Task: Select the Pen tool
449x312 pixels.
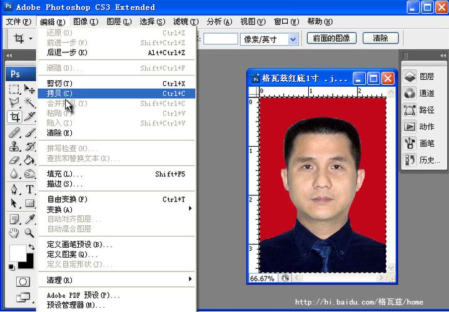Action: [14, 189]
